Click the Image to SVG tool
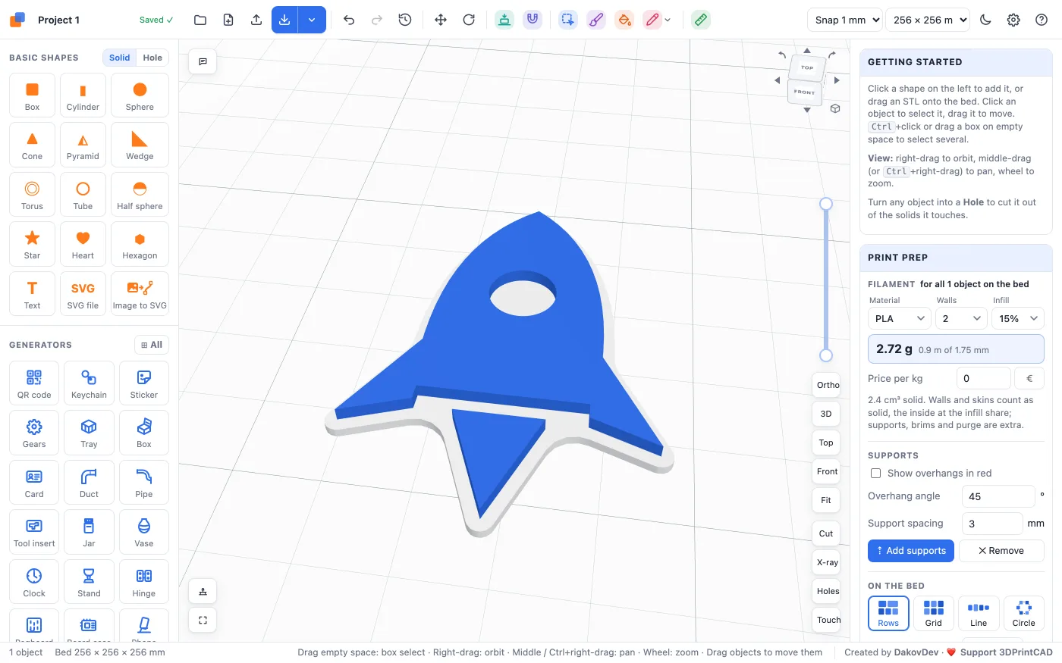The height and width of the screenshot is (663, 1062). click(x=140, y=293)
